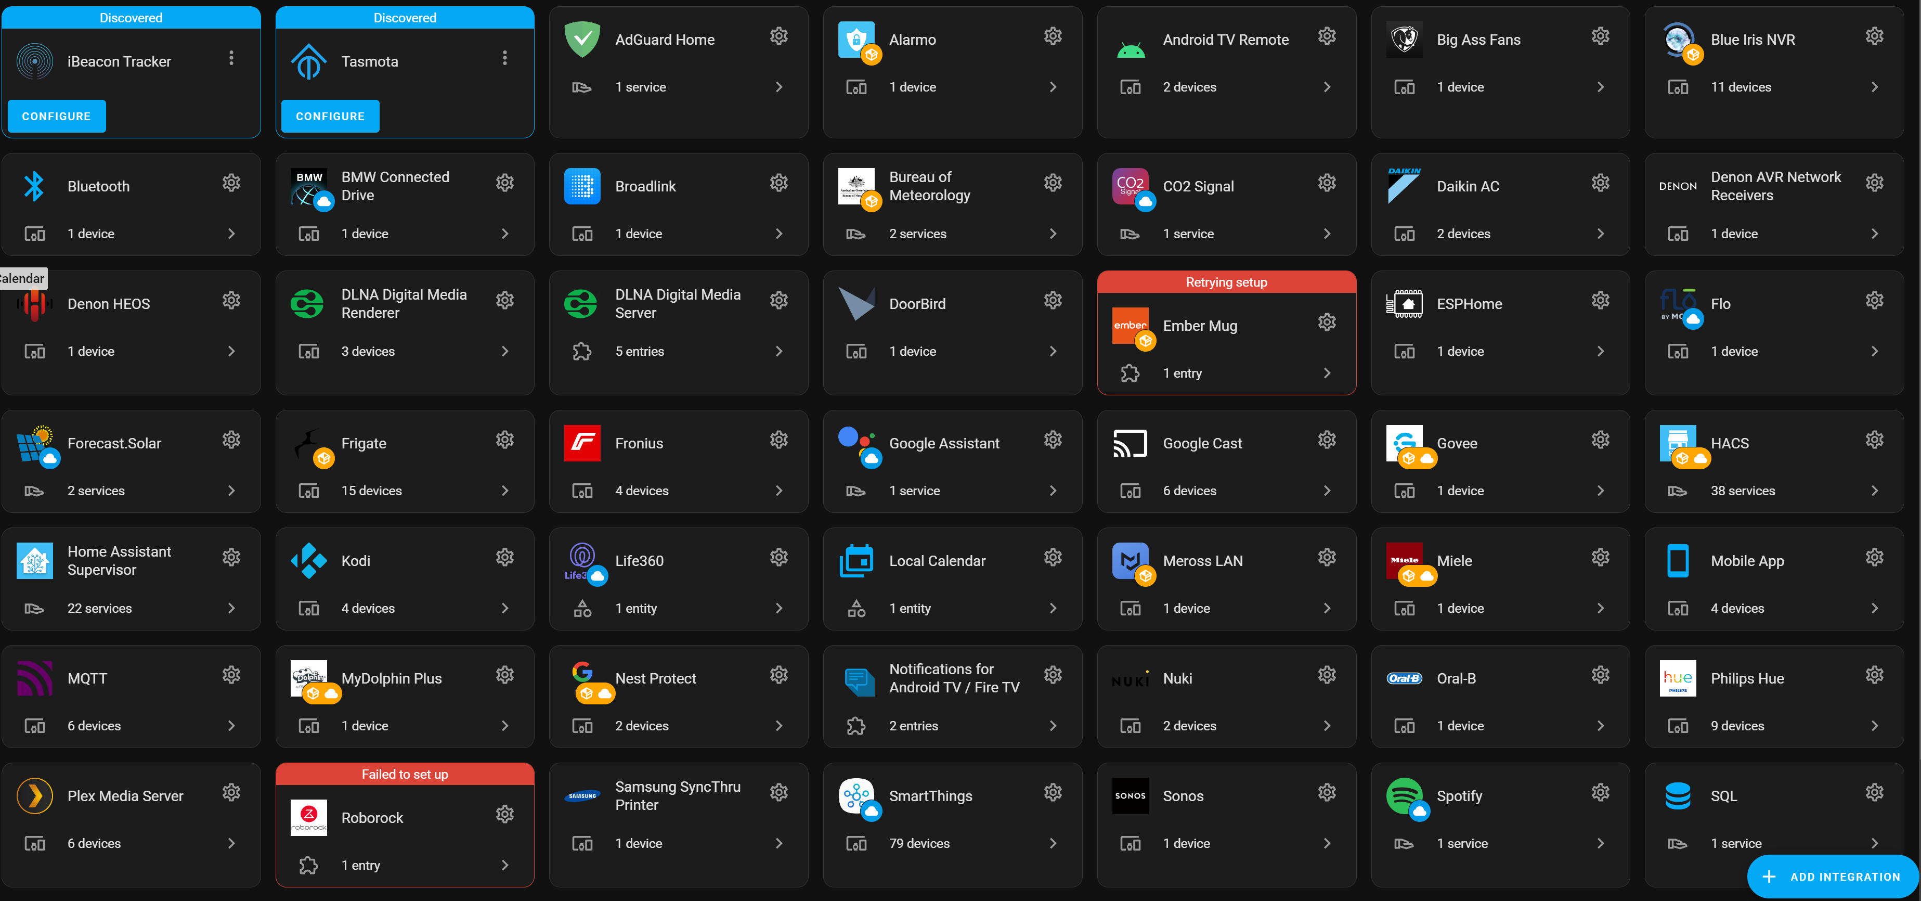Open settings gear for Ember Mug

coord(1327,322)
